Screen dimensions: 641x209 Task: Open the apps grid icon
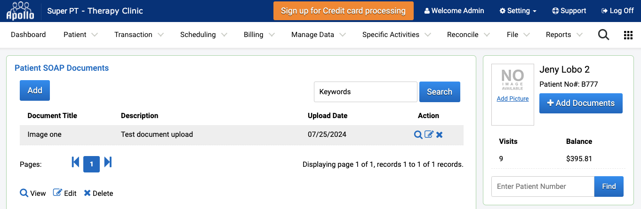click(x=628, y=35)
